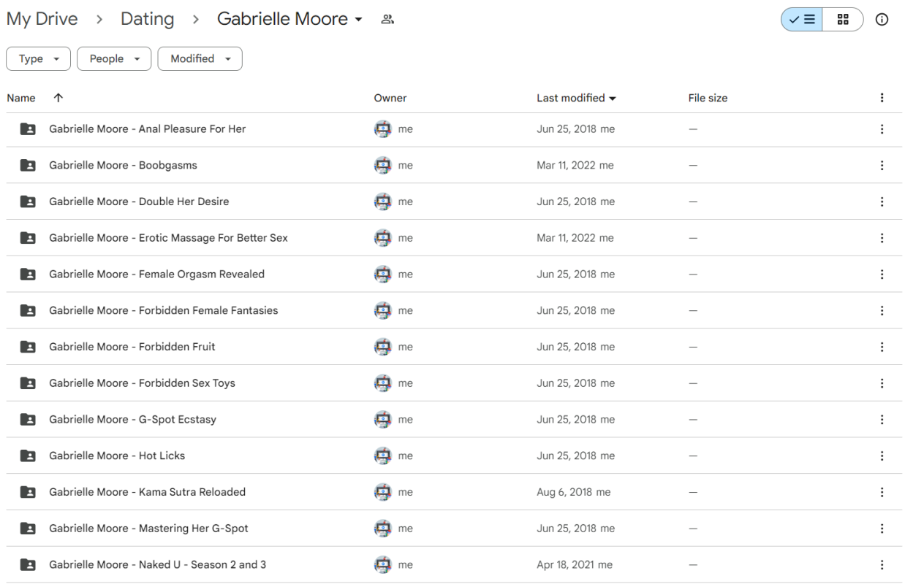Click the shared-folder icon beside Boobgasms
The width and height of the screenshot is (905, 584).
point(27,165)
